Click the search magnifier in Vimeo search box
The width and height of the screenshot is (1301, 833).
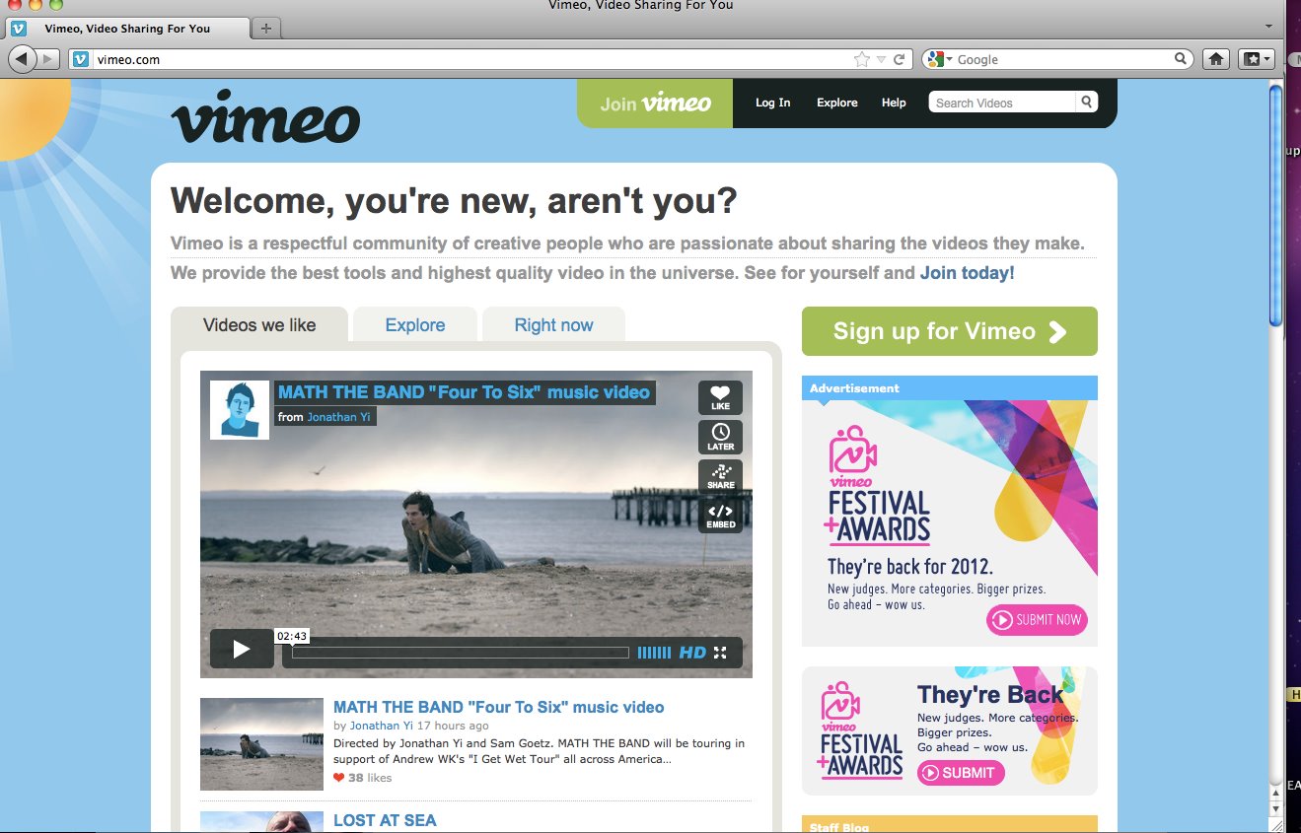(1086, 103)
